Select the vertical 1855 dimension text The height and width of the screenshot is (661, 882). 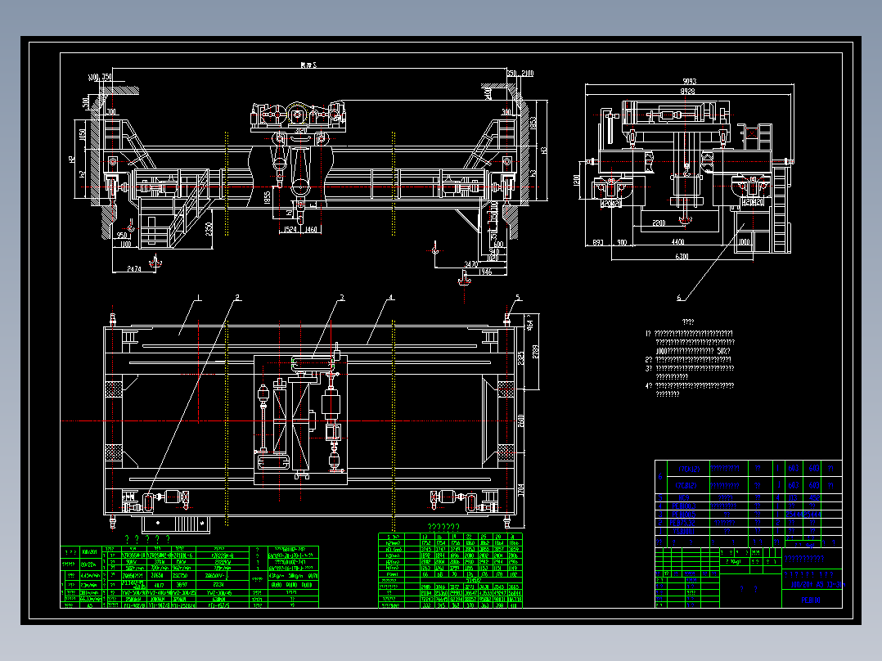268,197
